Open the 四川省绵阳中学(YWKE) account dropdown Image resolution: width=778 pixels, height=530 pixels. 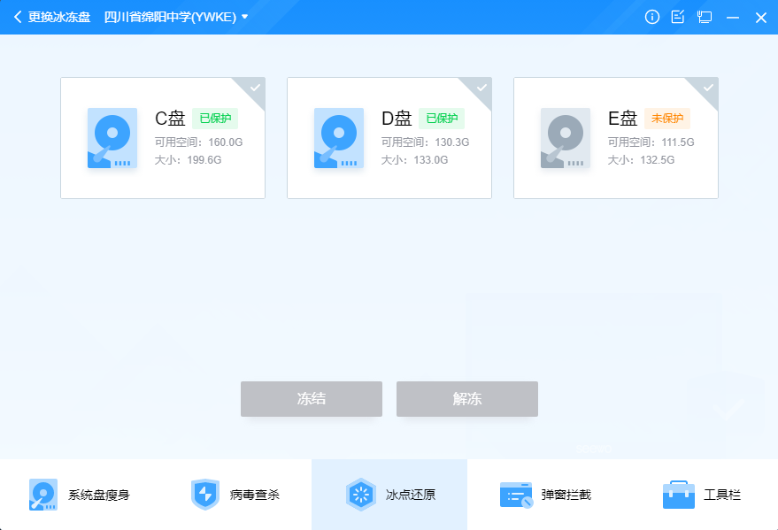173,16
